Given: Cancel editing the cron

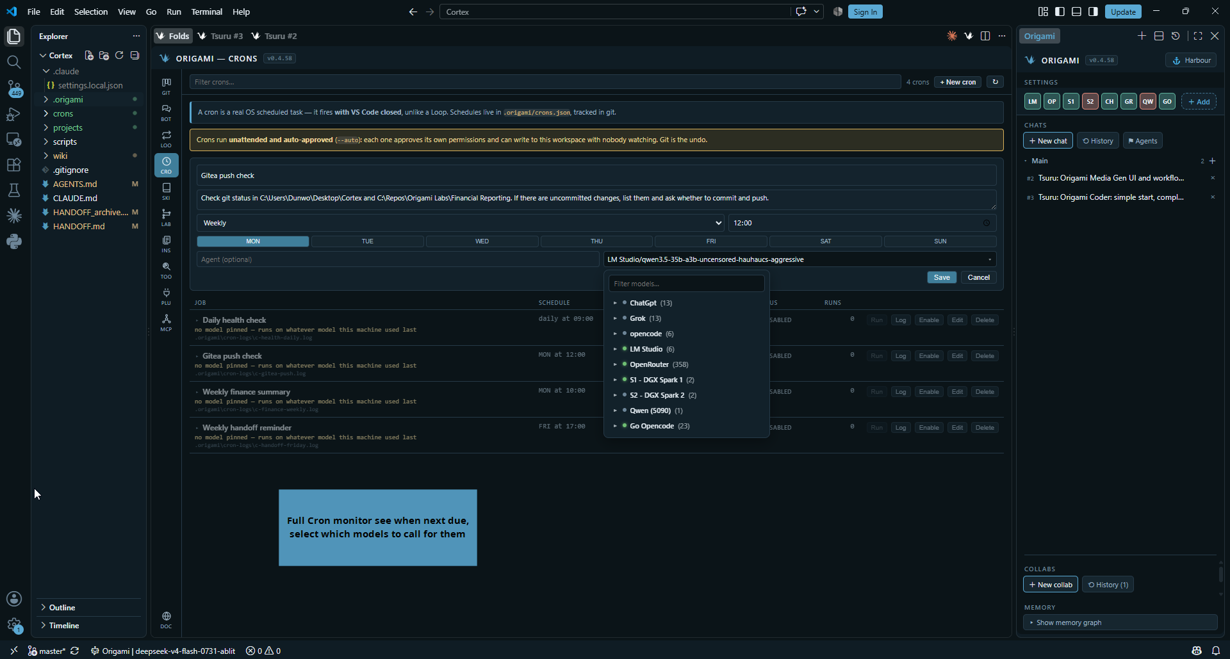Looking at the screenshot, I should pyautogui.click(x=978, y=277).
